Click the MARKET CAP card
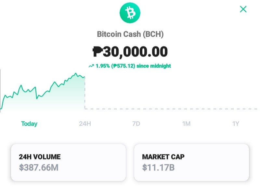The height and width of the screenshot is (191, 260). 191,162
